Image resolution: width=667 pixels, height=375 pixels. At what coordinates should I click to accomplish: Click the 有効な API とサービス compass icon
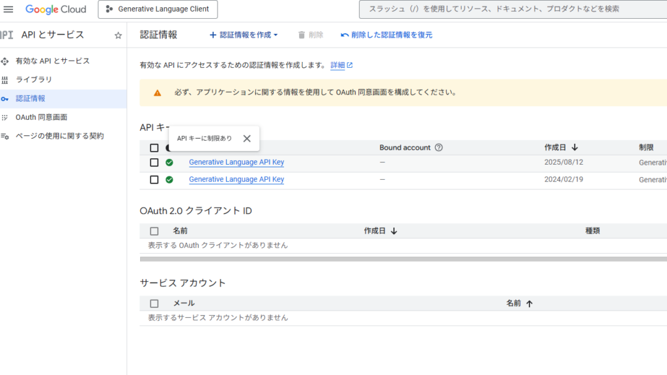[7, 61]
